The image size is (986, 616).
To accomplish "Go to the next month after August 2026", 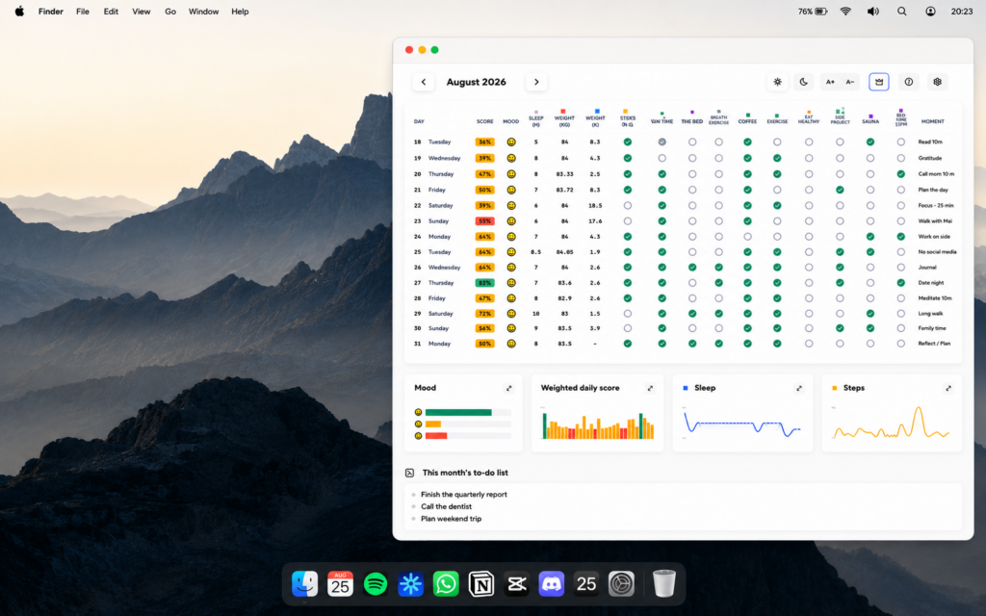I will [536, 82].
